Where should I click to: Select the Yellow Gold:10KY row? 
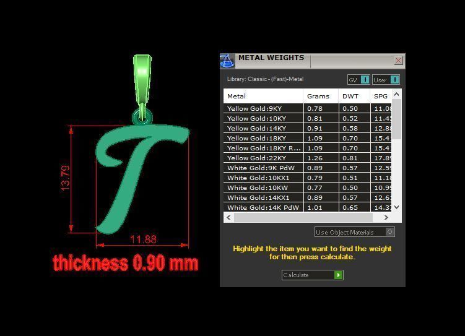[308, 118]
